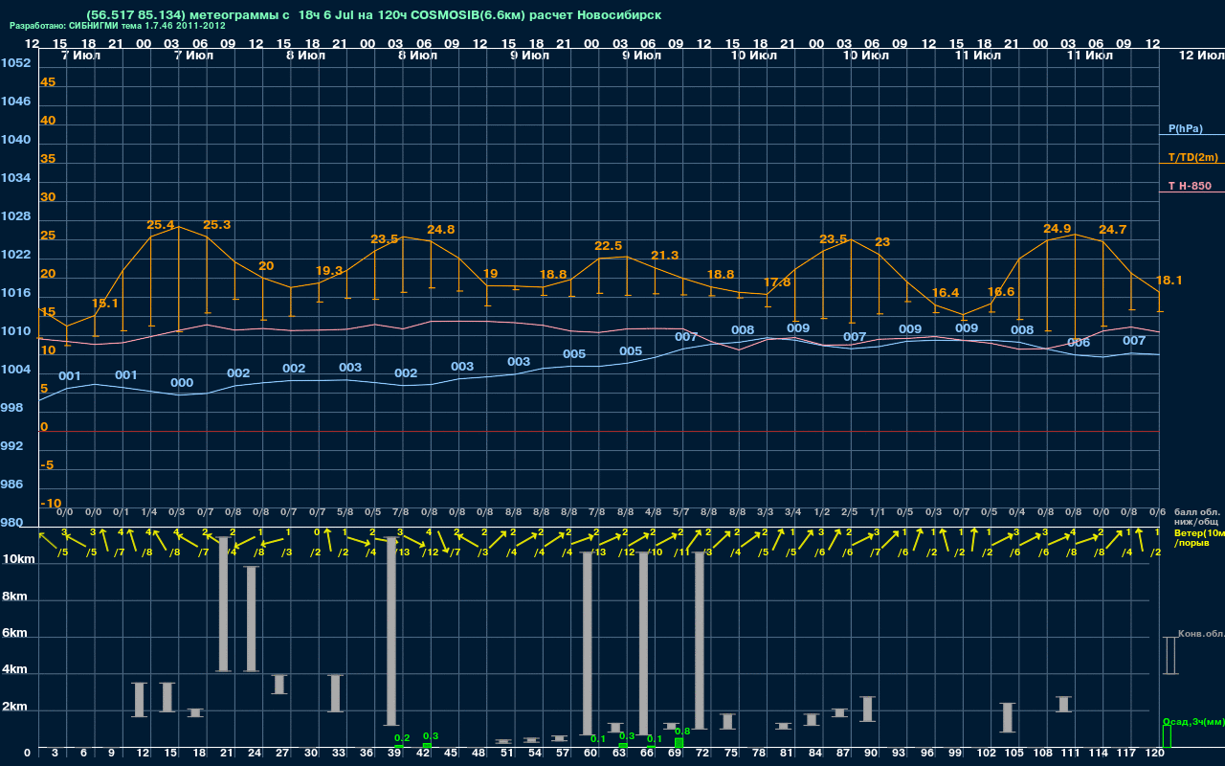Screen dimensions: 1225x766
Task: Click the 0.2 precipitation value label
Action: (x=402, y=738)
